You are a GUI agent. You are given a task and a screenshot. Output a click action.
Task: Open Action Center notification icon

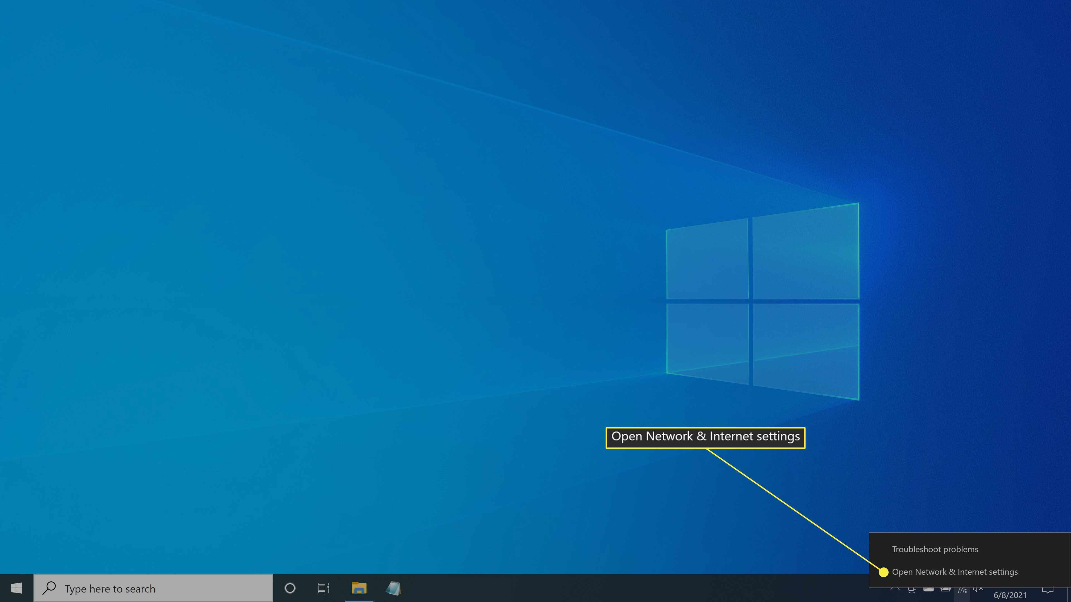[x=1049, y=588]
